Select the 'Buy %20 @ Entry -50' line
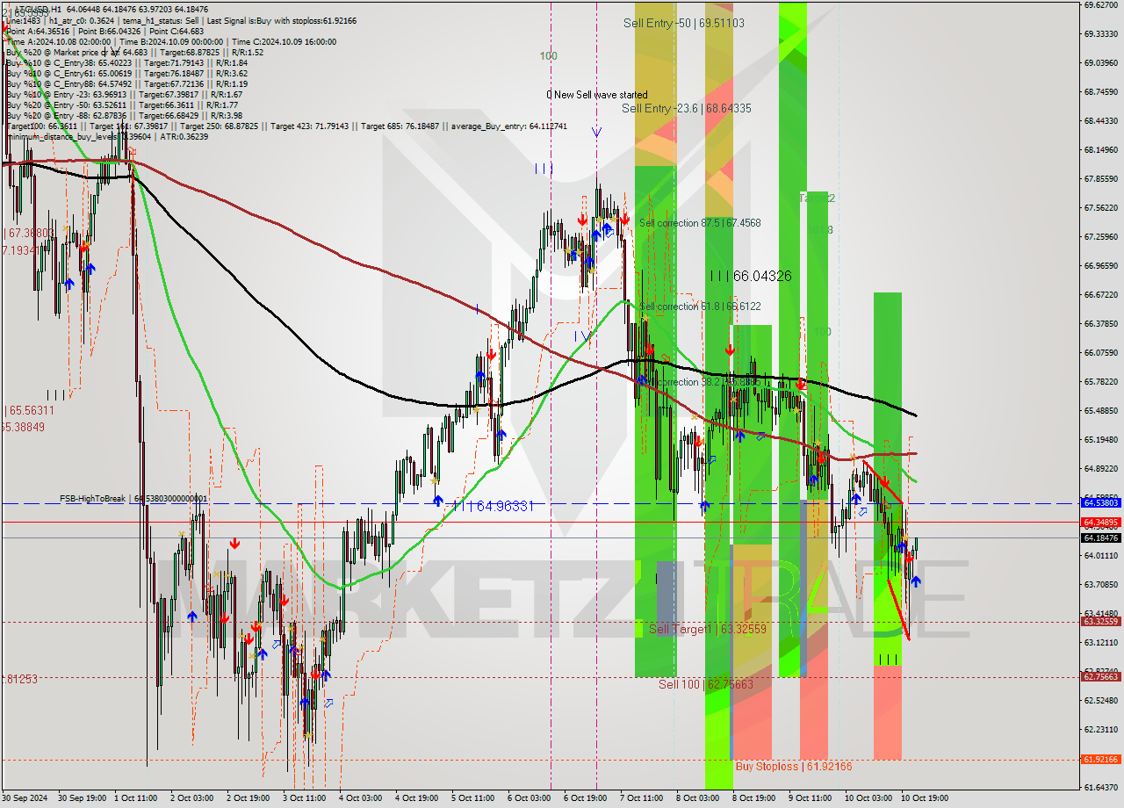 (121, 105)
